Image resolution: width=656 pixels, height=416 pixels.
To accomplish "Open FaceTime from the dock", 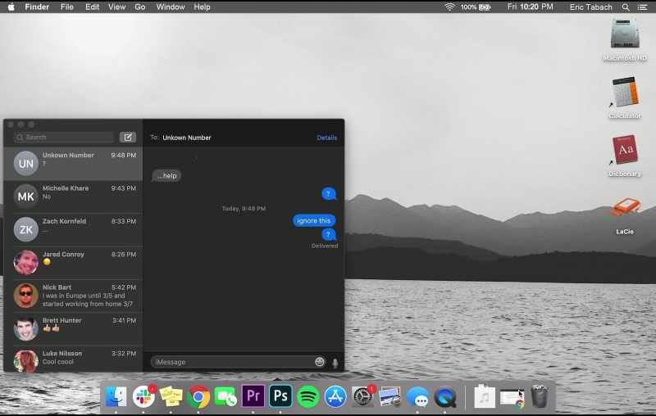I will click(x=225, y=396).
